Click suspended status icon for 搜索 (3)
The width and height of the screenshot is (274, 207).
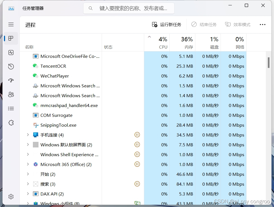(137, 184)
